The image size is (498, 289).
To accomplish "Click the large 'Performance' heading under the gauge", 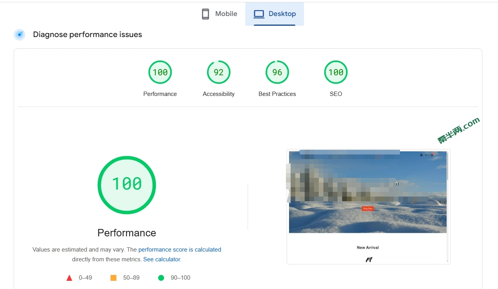I will tap(127, 233).
